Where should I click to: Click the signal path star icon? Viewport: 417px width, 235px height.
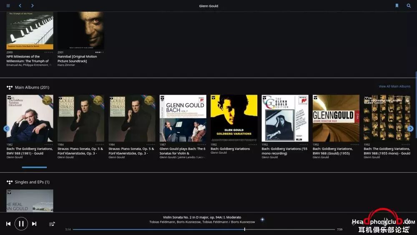tap(262, 220)
